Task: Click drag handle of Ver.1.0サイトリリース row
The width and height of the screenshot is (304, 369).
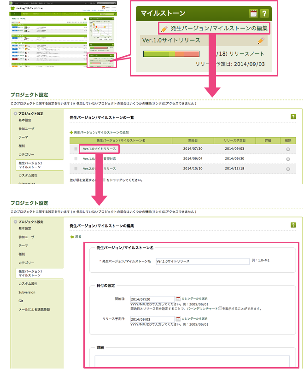Action: (x=76, y=149)
